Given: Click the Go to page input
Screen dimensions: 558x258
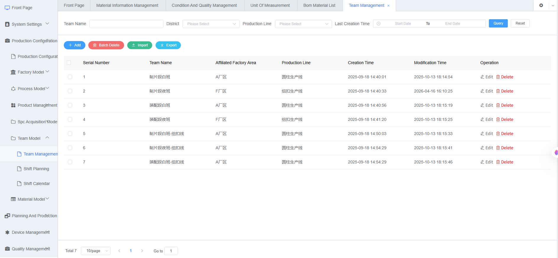Looking at the screenshot, I should tap(171, 251).
